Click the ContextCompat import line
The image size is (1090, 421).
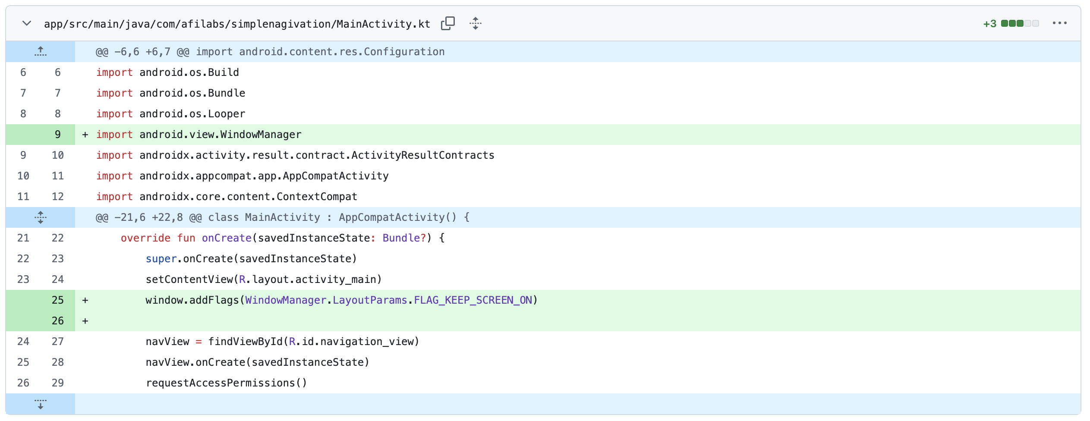pos(227,197)
